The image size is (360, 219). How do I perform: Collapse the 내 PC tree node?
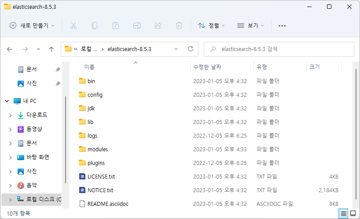[x=7, y=101]
